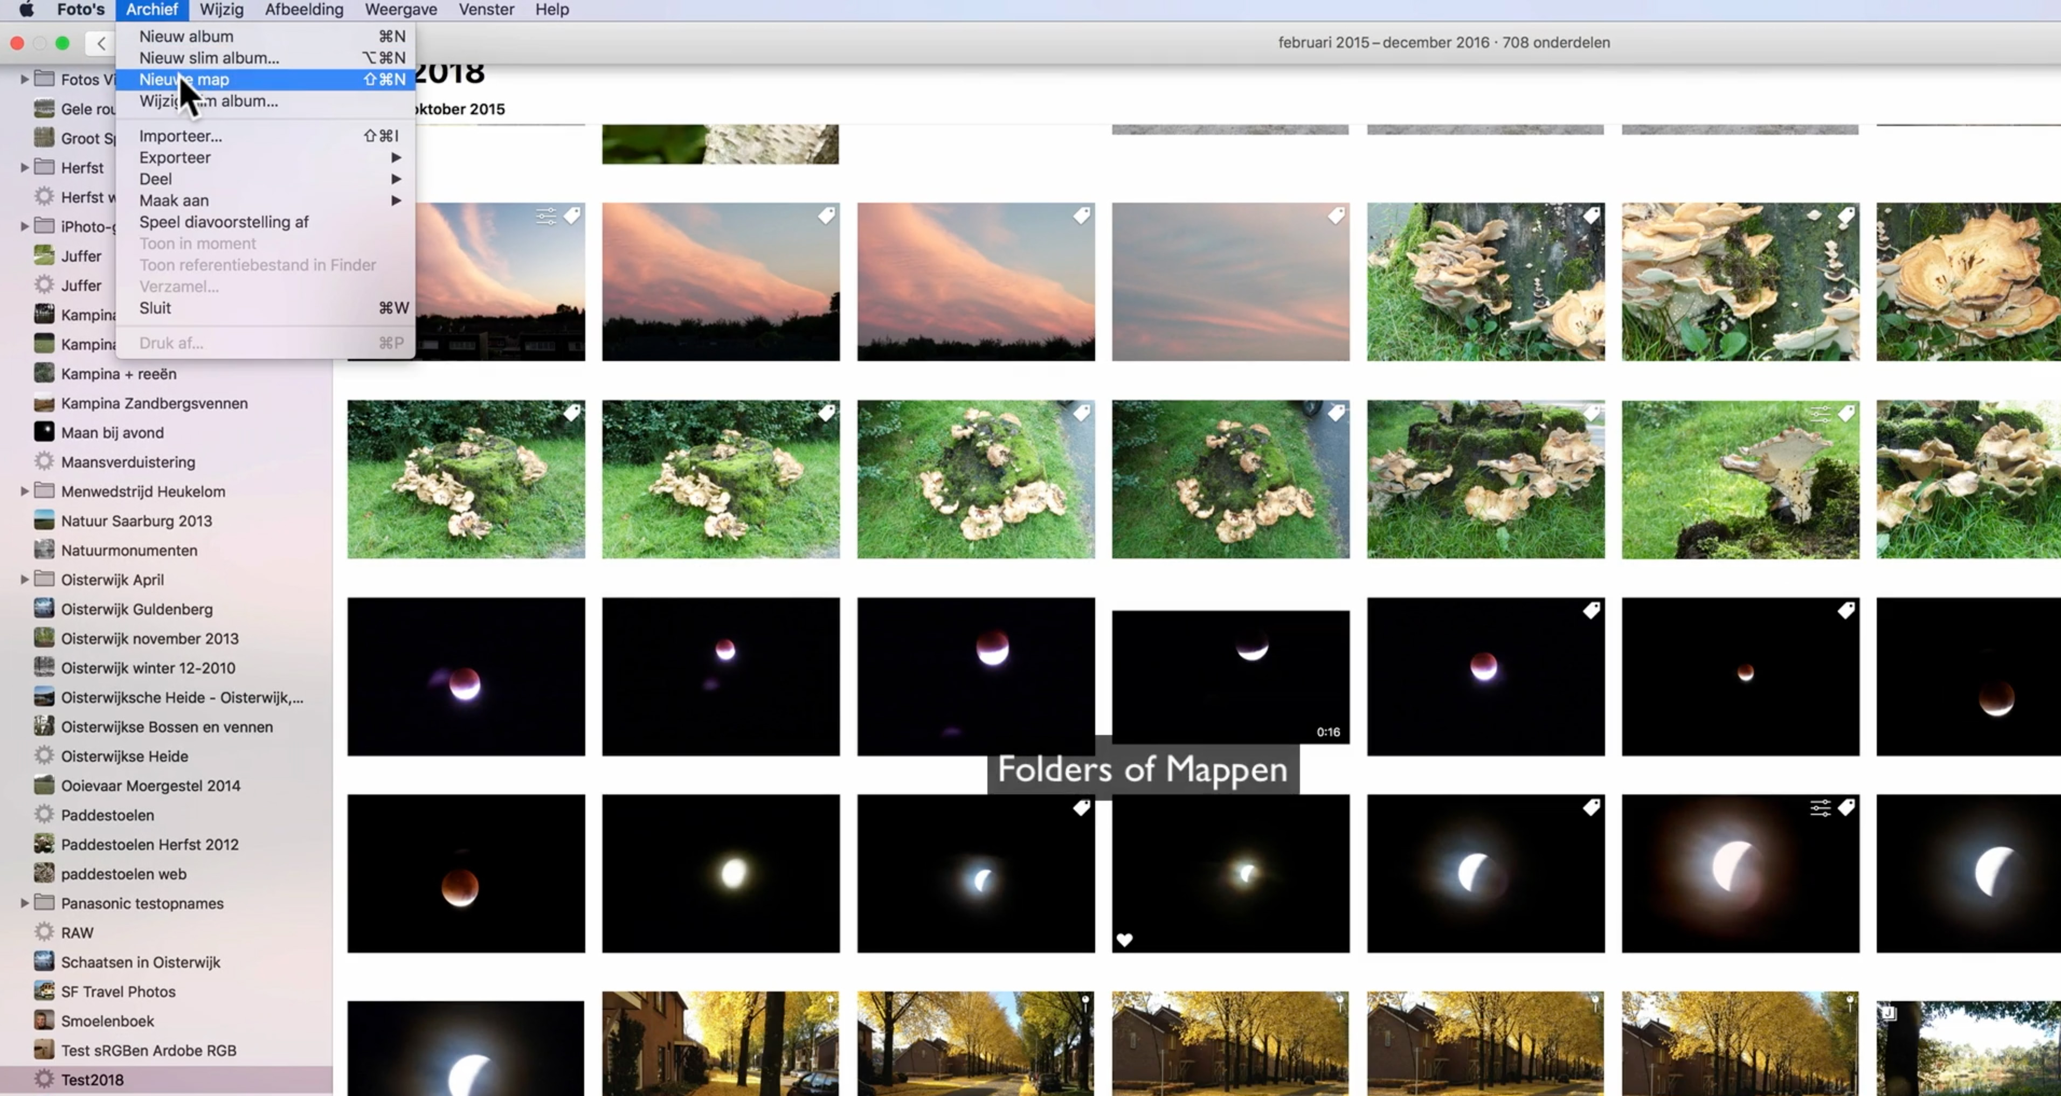Click the RAW smart album gear icon
This screenshot has height=1096, width=2061.
[44, 932]
